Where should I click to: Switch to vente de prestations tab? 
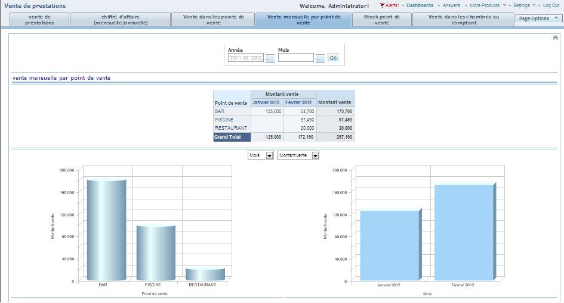39,20
